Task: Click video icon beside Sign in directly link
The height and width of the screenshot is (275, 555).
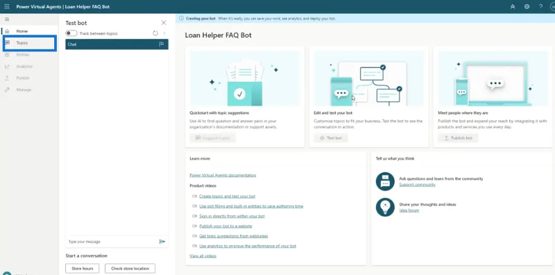Action: tap(194, 216)
